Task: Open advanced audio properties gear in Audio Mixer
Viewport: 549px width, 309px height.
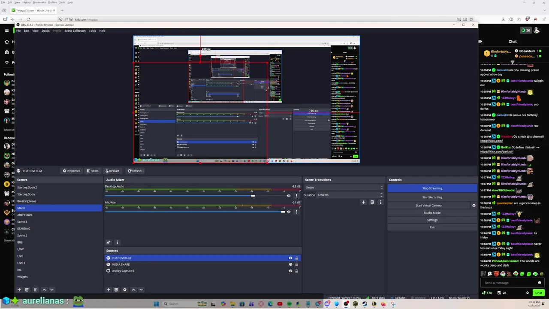Action: tap(109, 242)
